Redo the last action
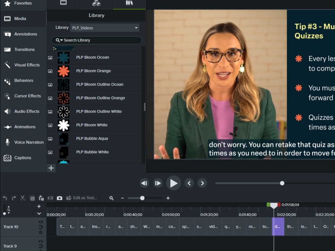Image resolution: width=335 pixels, height=251 pixels. (x=14, y=198)
